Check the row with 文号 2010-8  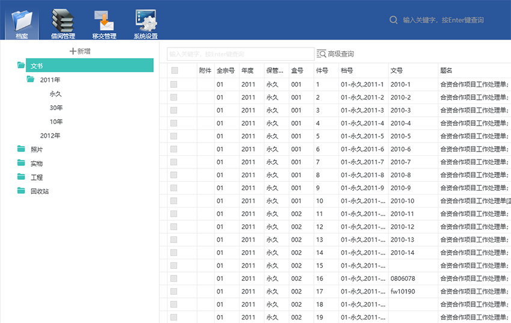(x=174, y=175)
